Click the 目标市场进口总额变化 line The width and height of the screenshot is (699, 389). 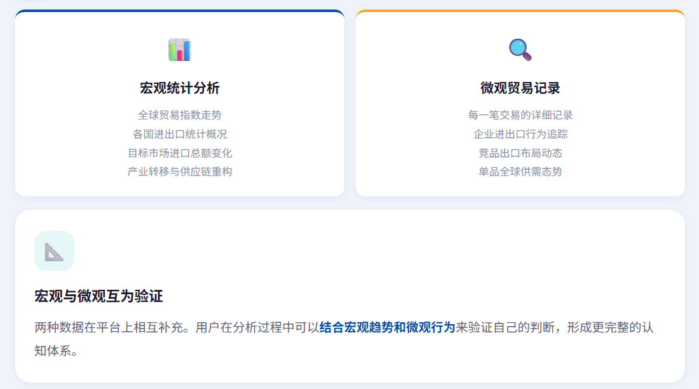pos(180,153)
